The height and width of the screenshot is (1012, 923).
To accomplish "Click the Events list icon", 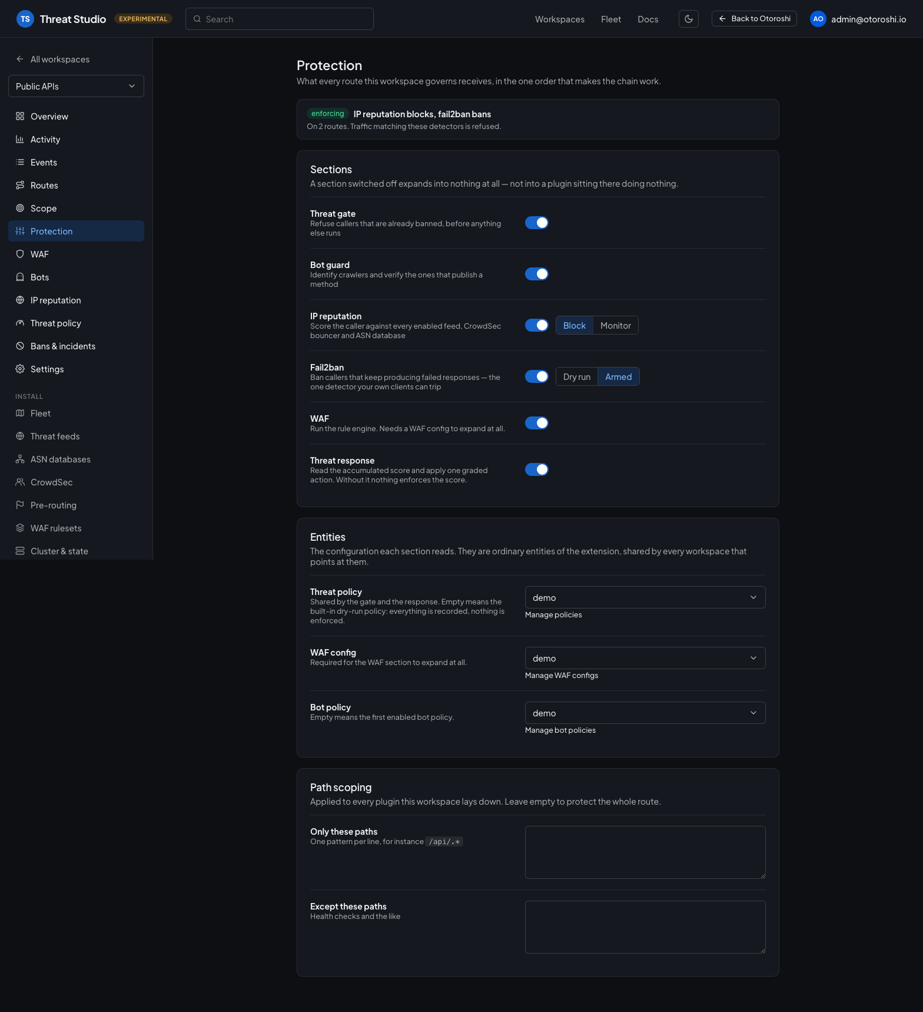I will 20,162.
